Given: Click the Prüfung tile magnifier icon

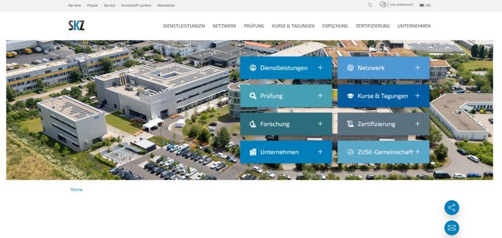Looking at the screenshot, I should [x=253, y=96].
